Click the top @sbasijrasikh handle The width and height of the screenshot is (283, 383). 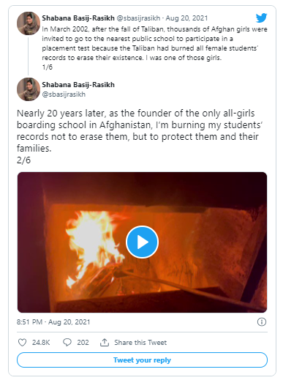pyautogui.click(x=138, y=18)
